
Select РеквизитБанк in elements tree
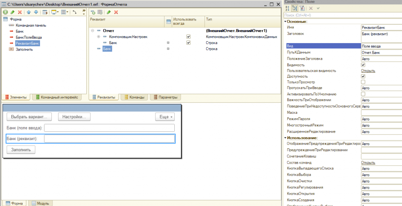[x=27, y=43]
